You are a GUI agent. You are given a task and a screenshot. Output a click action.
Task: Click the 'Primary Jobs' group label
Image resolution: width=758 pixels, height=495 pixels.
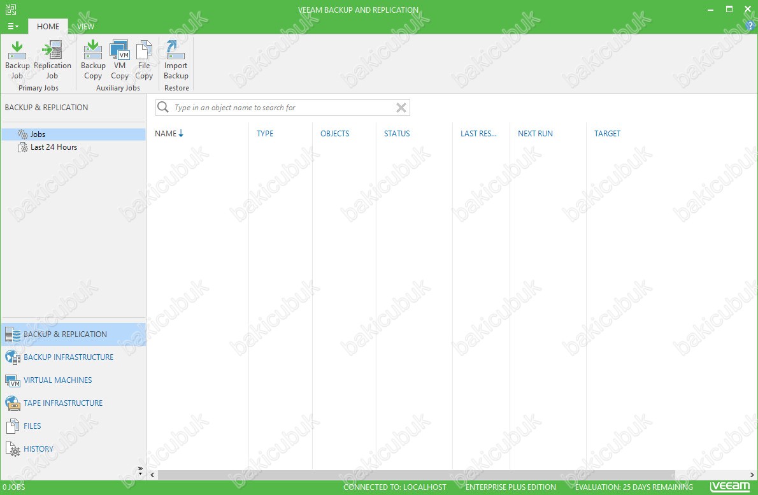38,88
